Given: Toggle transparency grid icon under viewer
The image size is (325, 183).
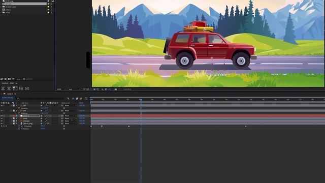Looking at the screenshot, I should pos(87,89).
